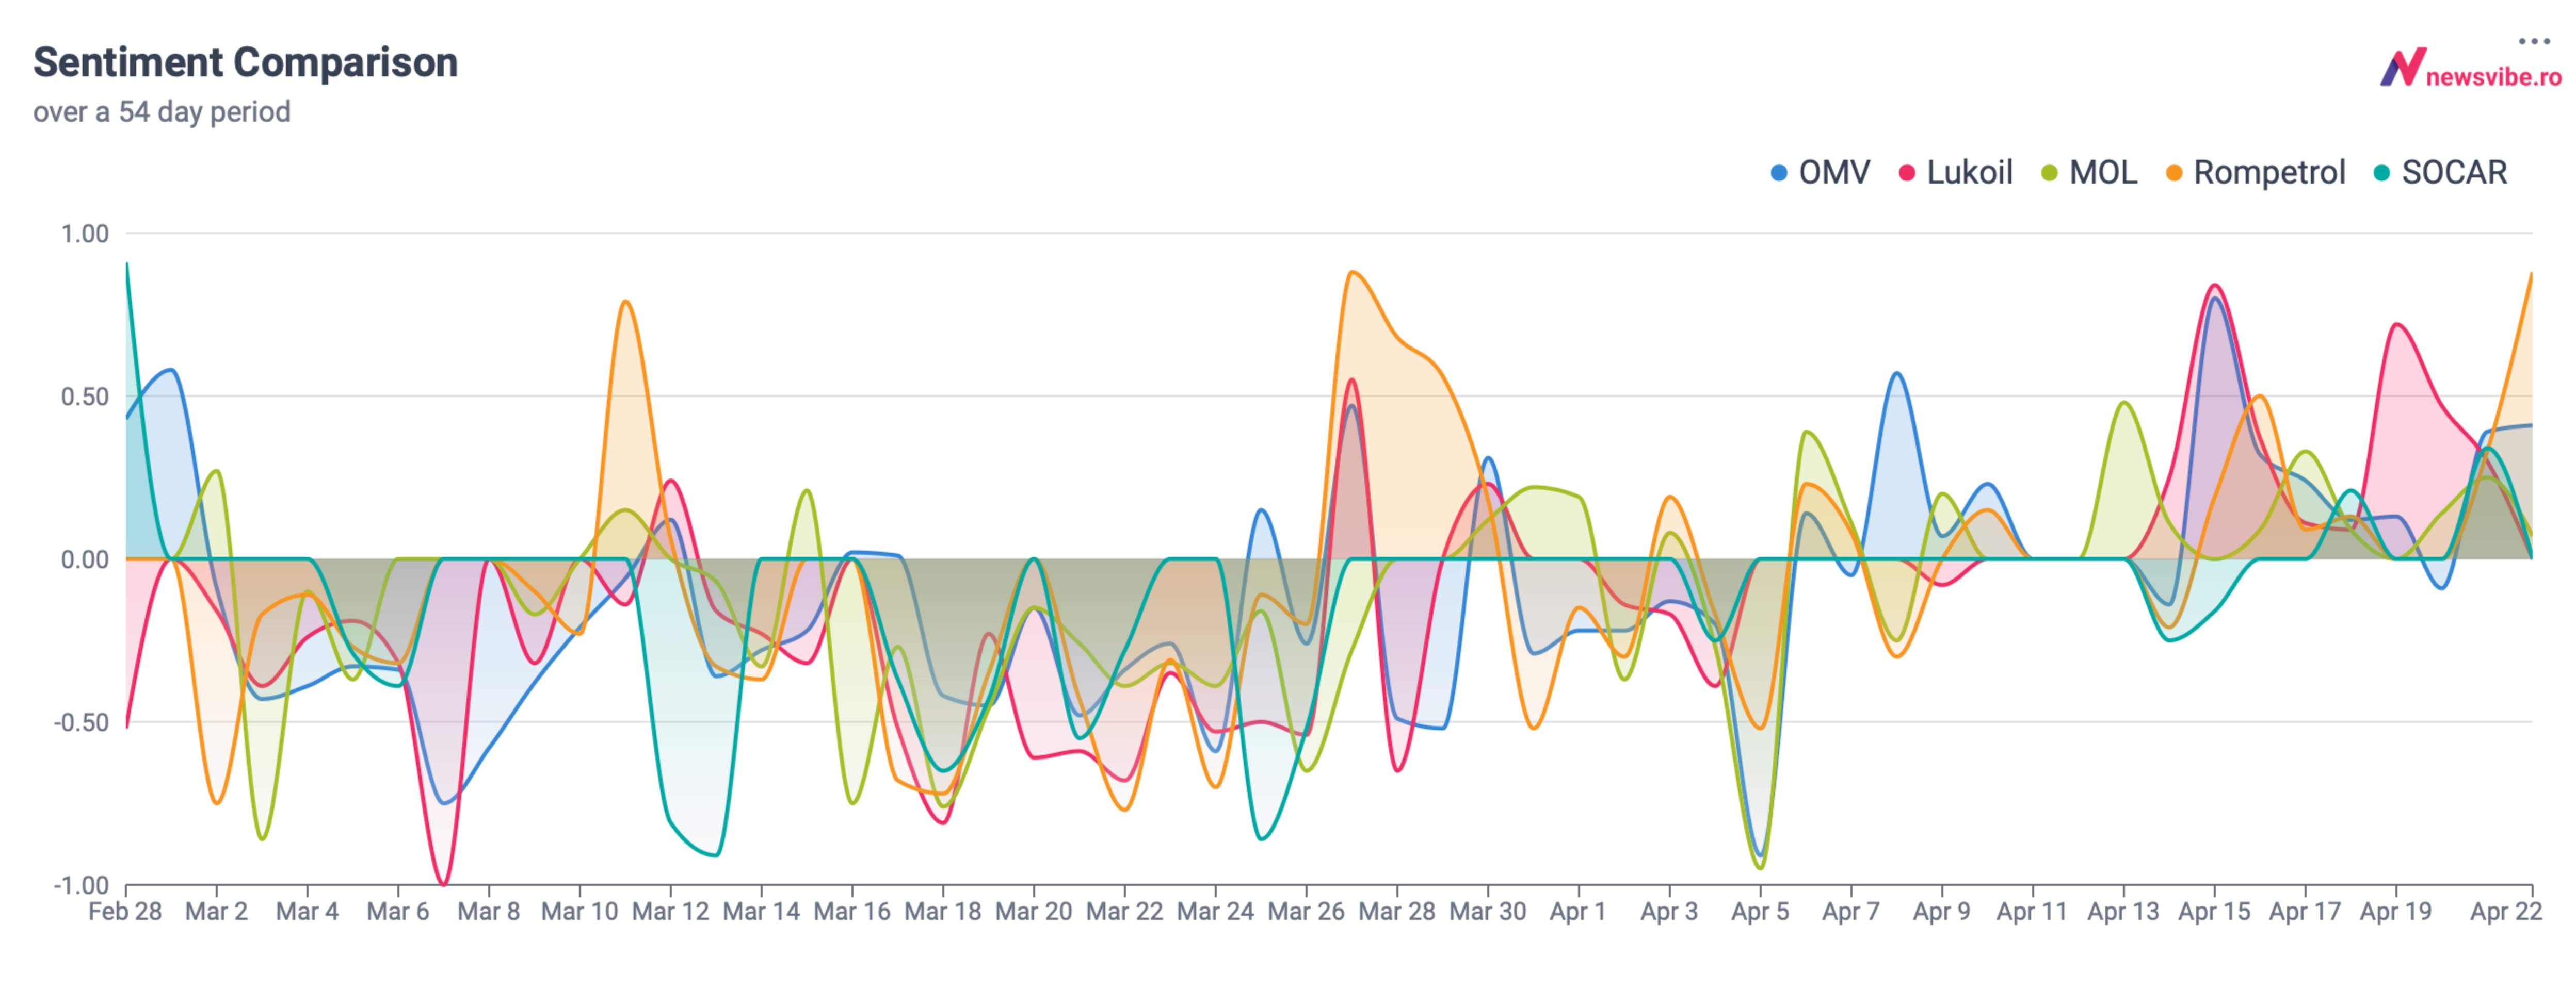Click the Apr 13 x-axis label
2576x990 pixels.
[x=2123, y=912]
